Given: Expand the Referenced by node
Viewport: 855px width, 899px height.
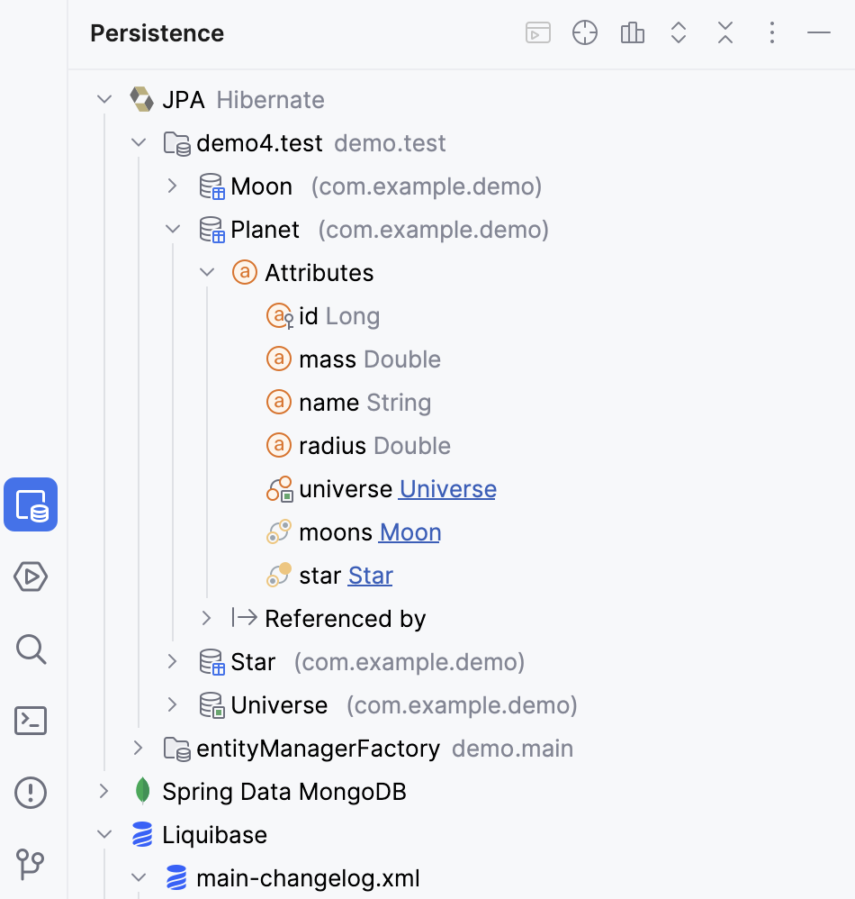Looking at the screenshot, I should [207, 618].
